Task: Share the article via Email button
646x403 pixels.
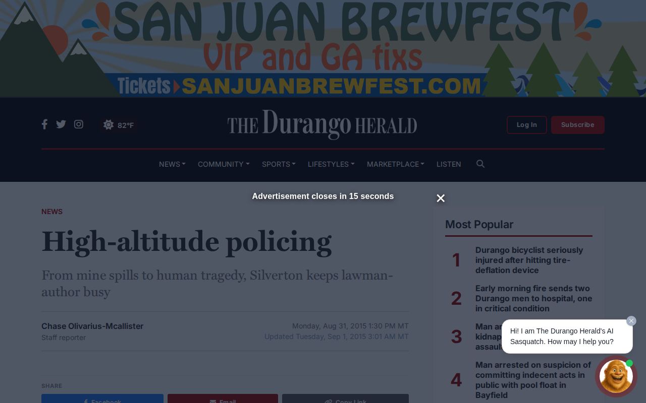Action: (x=223, y=398)
